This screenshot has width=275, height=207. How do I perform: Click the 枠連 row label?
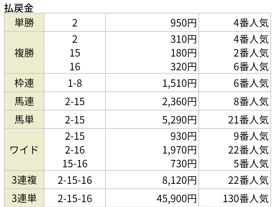(x=24, y=83)
